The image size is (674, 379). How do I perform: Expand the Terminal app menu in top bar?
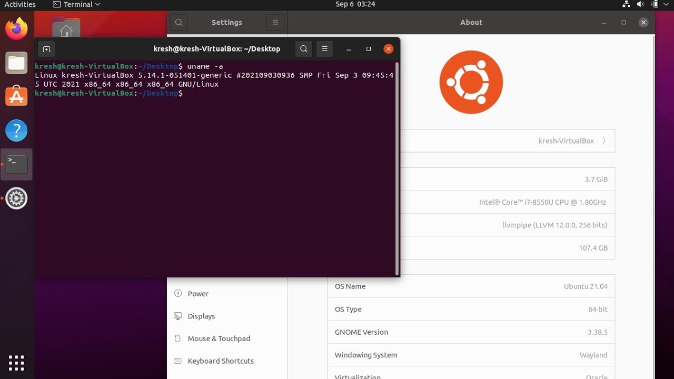[76, 4]
